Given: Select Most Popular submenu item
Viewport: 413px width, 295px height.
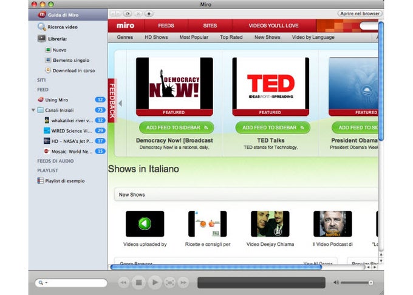Looking at the screenshot, I should tap(194, 37).
